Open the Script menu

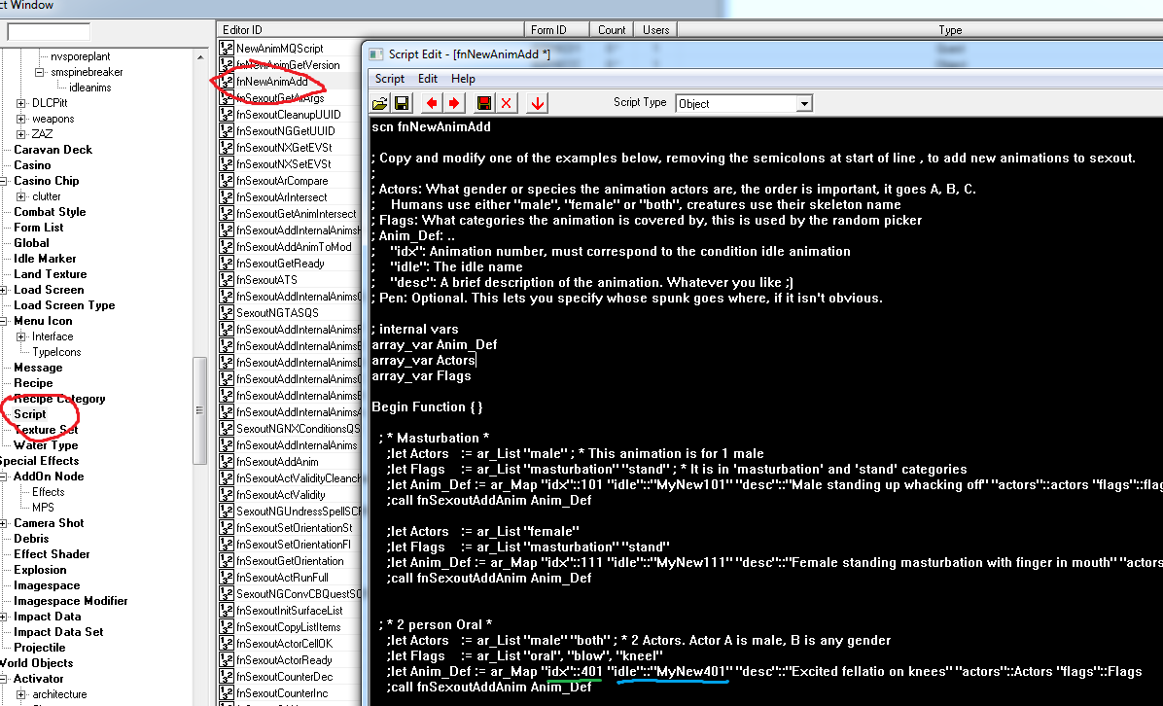390,79
